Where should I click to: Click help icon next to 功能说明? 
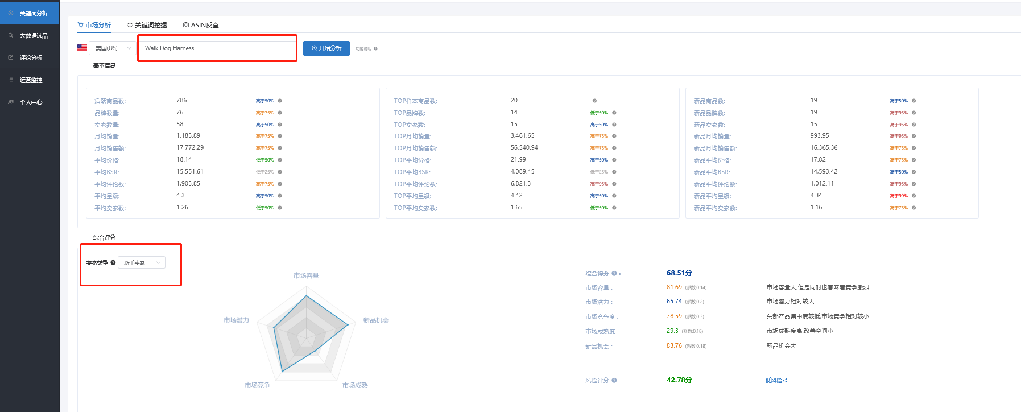pos(375,49)
